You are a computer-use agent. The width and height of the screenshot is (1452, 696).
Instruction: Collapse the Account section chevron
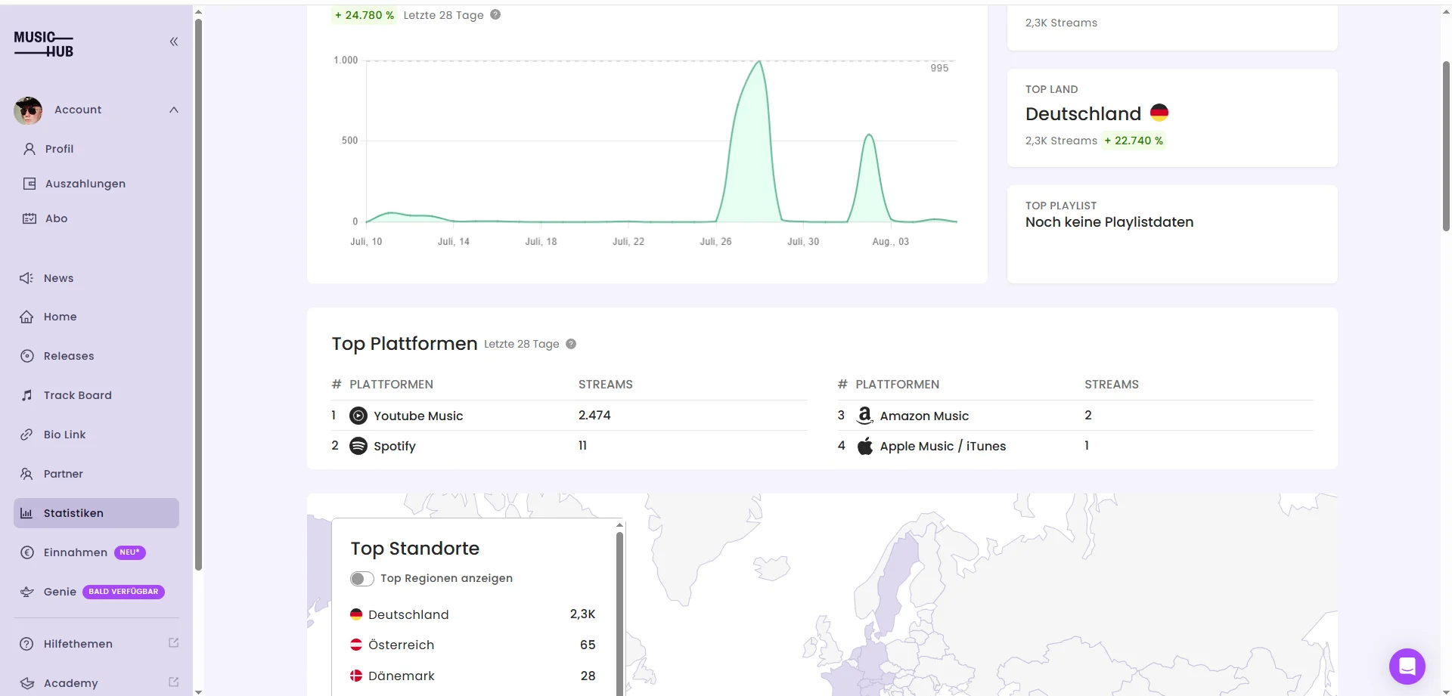[174, 110]
